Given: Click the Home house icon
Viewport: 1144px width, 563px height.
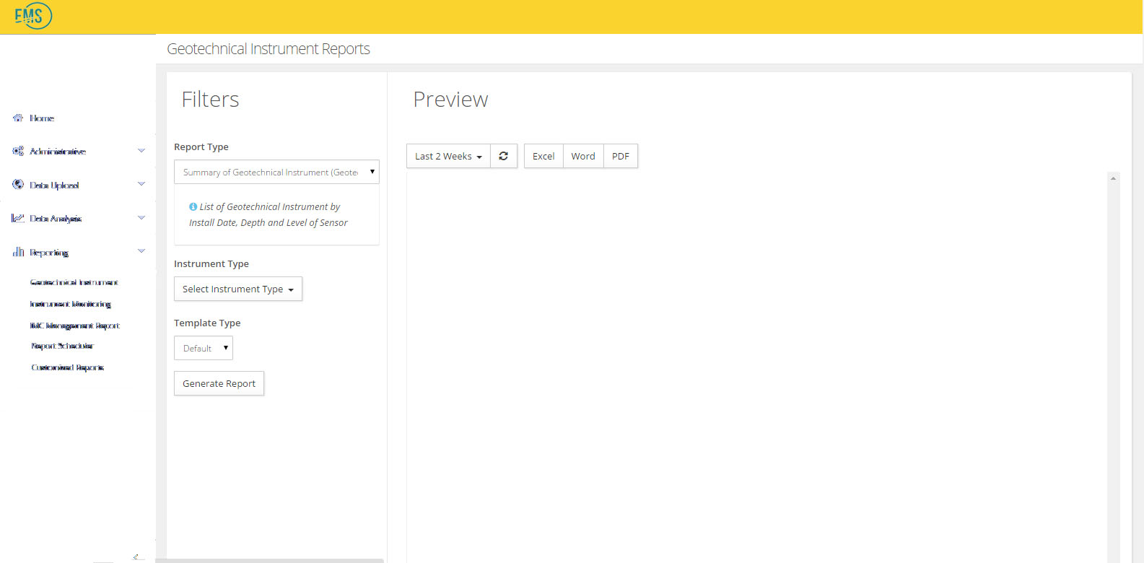Looking at the screenshot, I should [18, 118].
